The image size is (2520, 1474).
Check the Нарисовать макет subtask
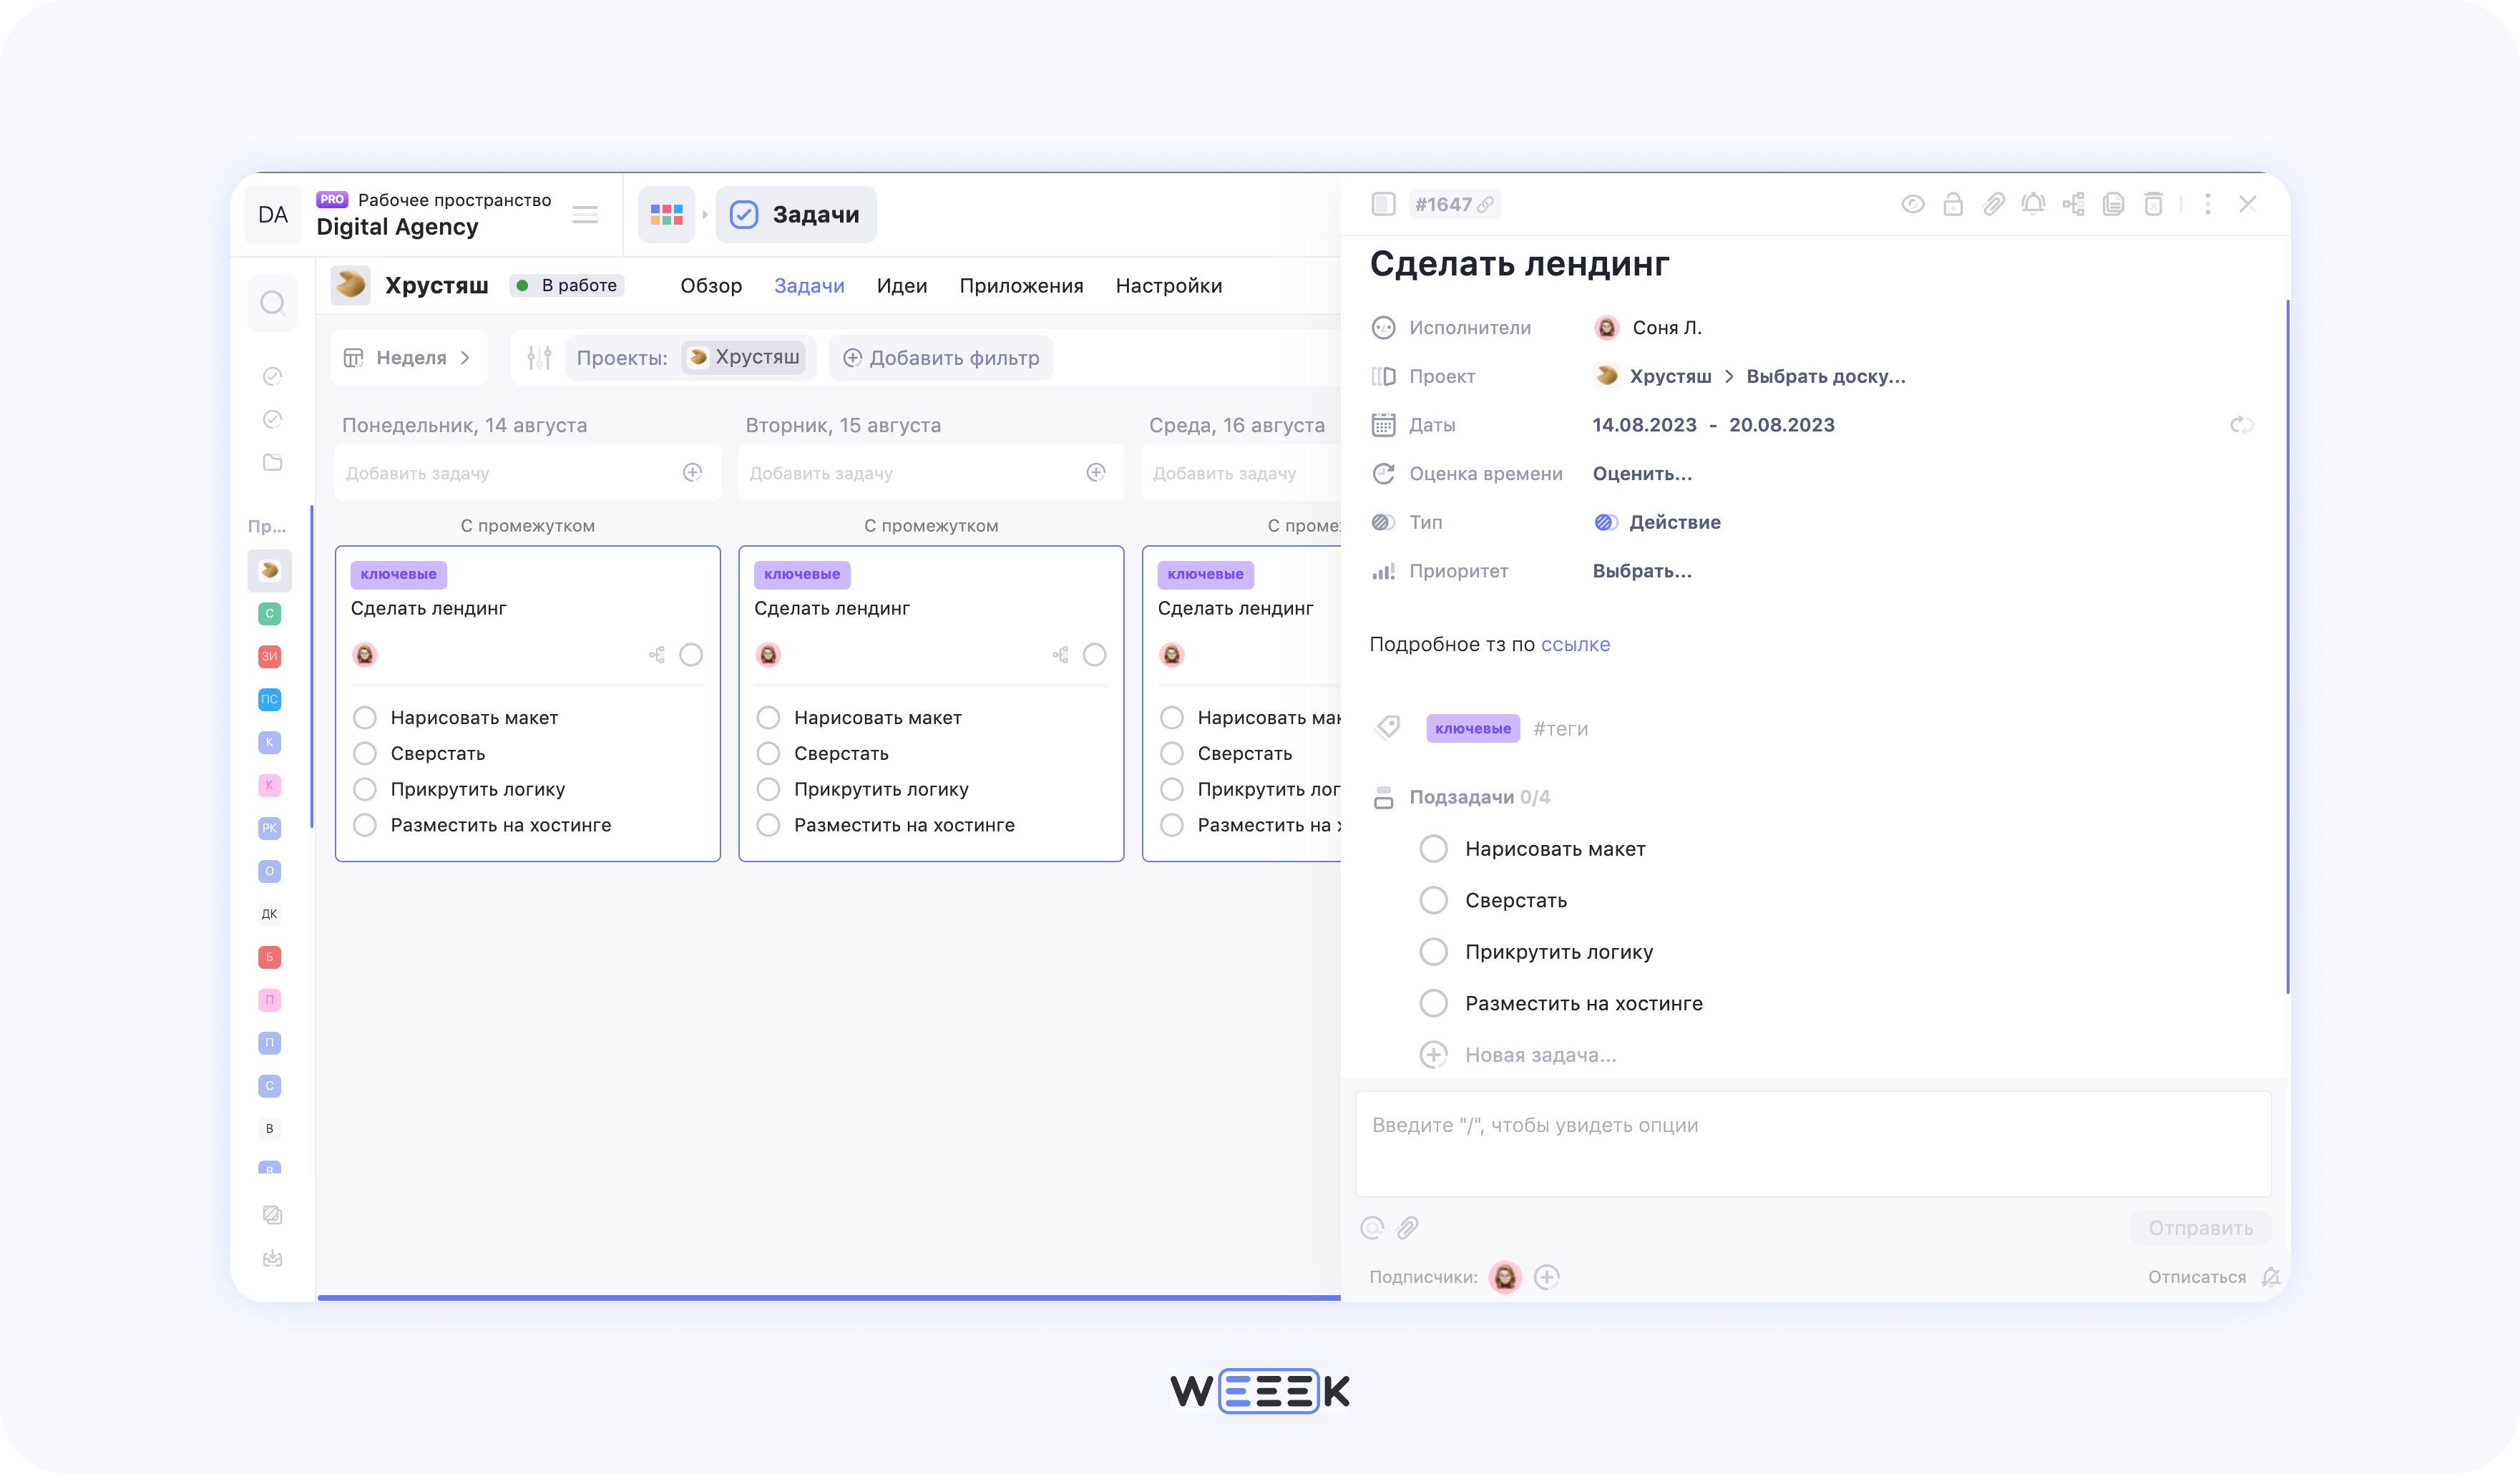1434,848
